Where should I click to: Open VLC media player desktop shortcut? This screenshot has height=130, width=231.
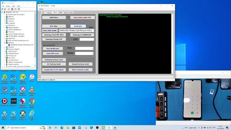point(32,91)
